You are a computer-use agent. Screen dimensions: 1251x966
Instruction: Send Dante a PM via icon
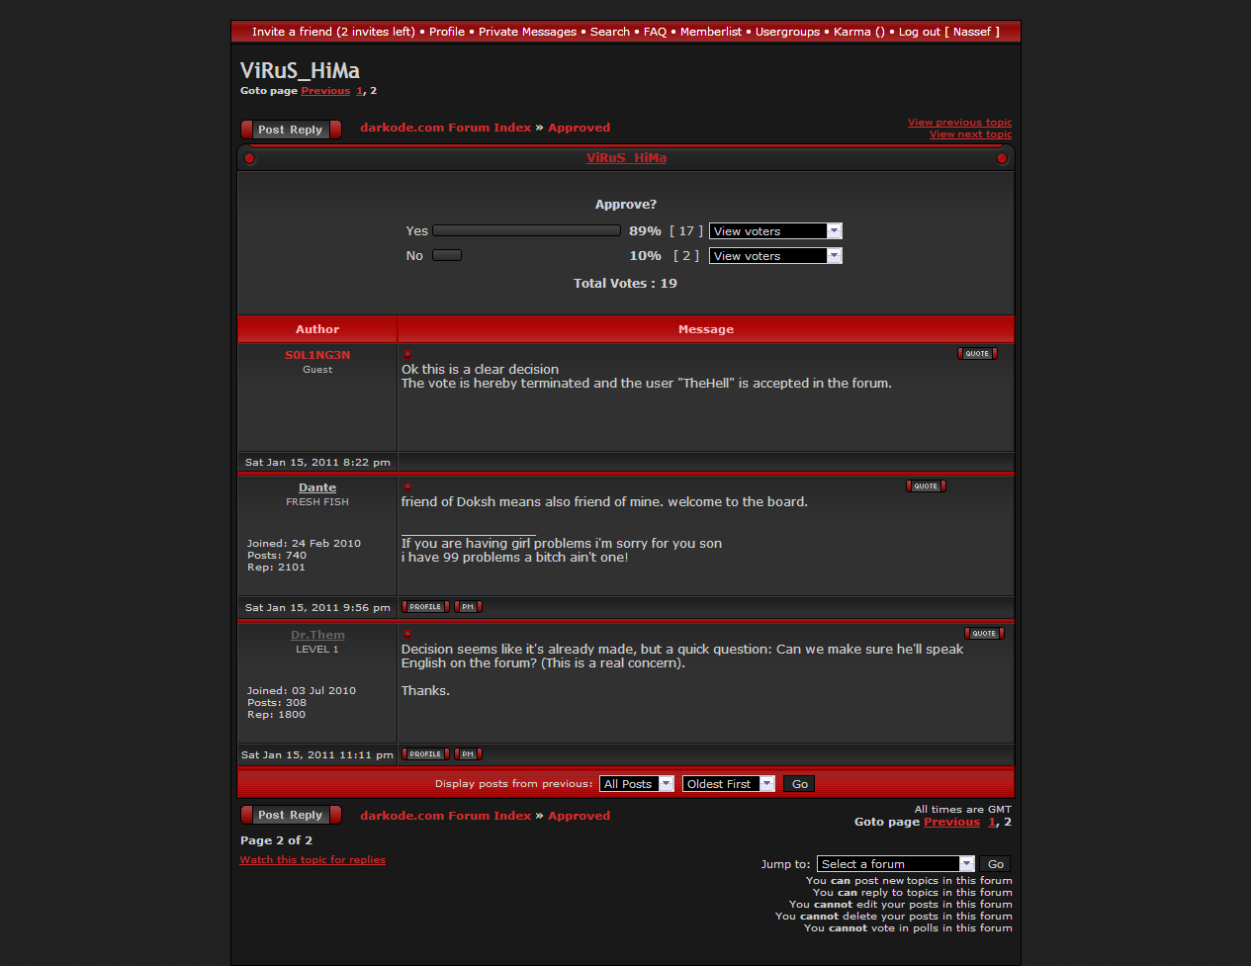tap(468, 607)
